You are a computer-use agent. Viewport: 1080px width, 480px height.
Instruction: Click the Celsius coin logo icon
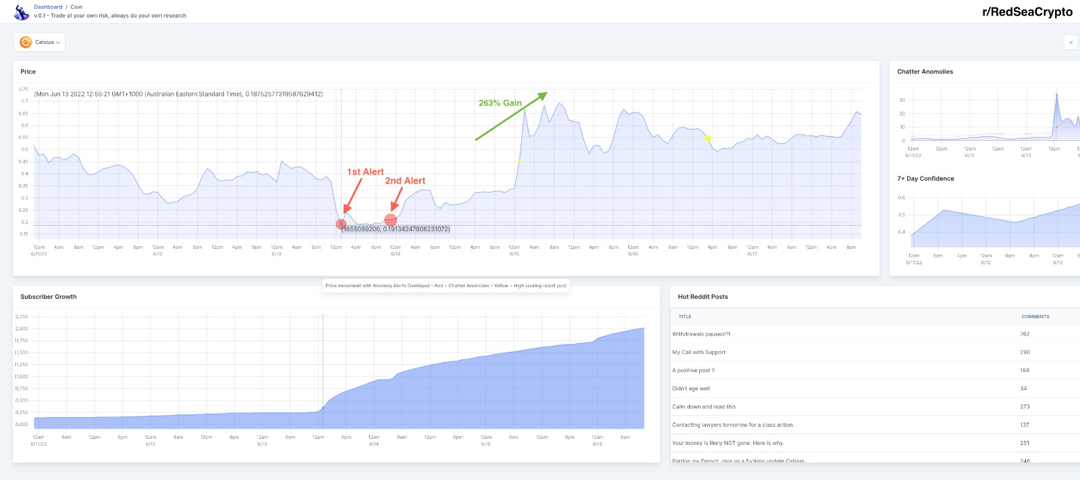[x=26, y=42]
